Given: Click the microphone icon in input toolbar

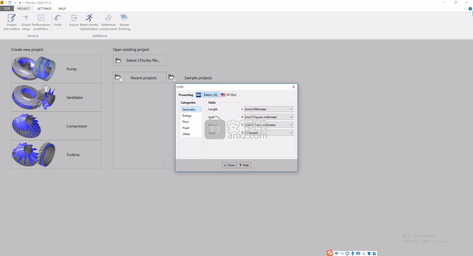Looking at the screenshot, I should click(353, 253).
